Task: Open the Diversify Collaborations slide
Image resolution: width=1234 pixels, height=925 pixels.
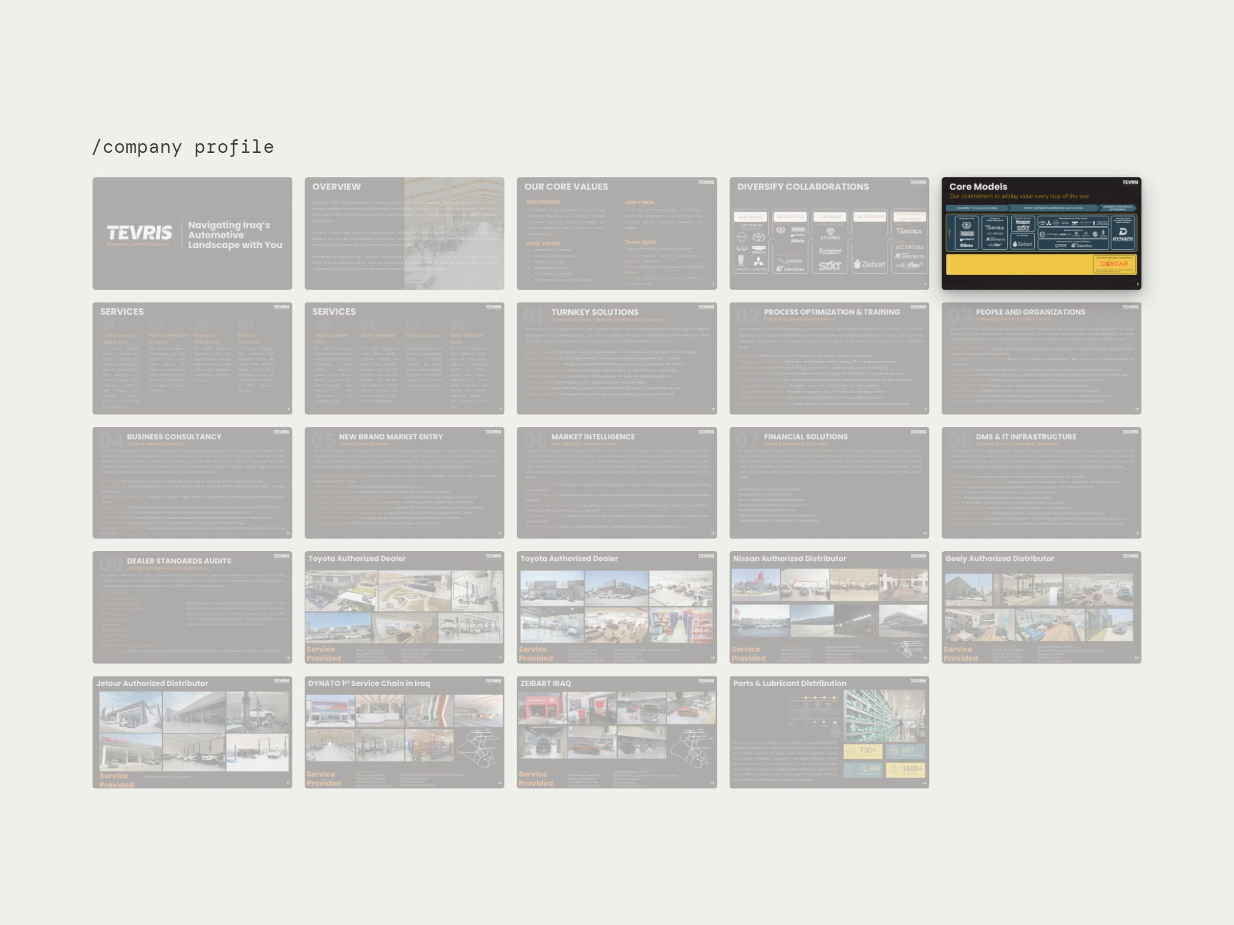Action: [829, 233]
